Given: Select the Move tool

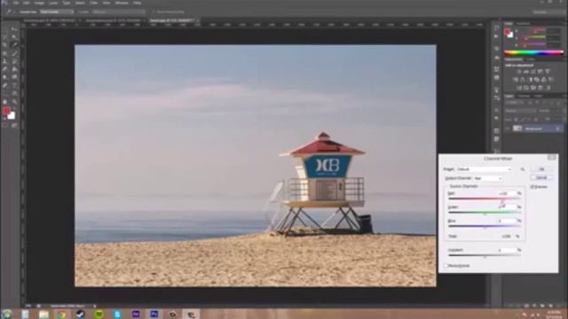Looking at the screenshot, I should [14, 29].
